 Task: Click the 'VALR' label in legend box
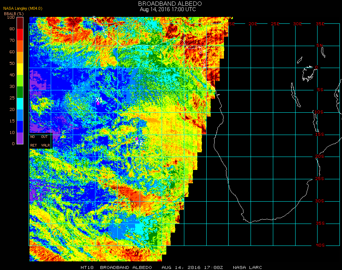tap(45, 145)
